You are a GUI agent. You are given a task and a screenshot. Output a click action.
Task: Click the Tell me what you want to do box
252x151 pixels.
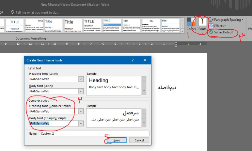37,12
